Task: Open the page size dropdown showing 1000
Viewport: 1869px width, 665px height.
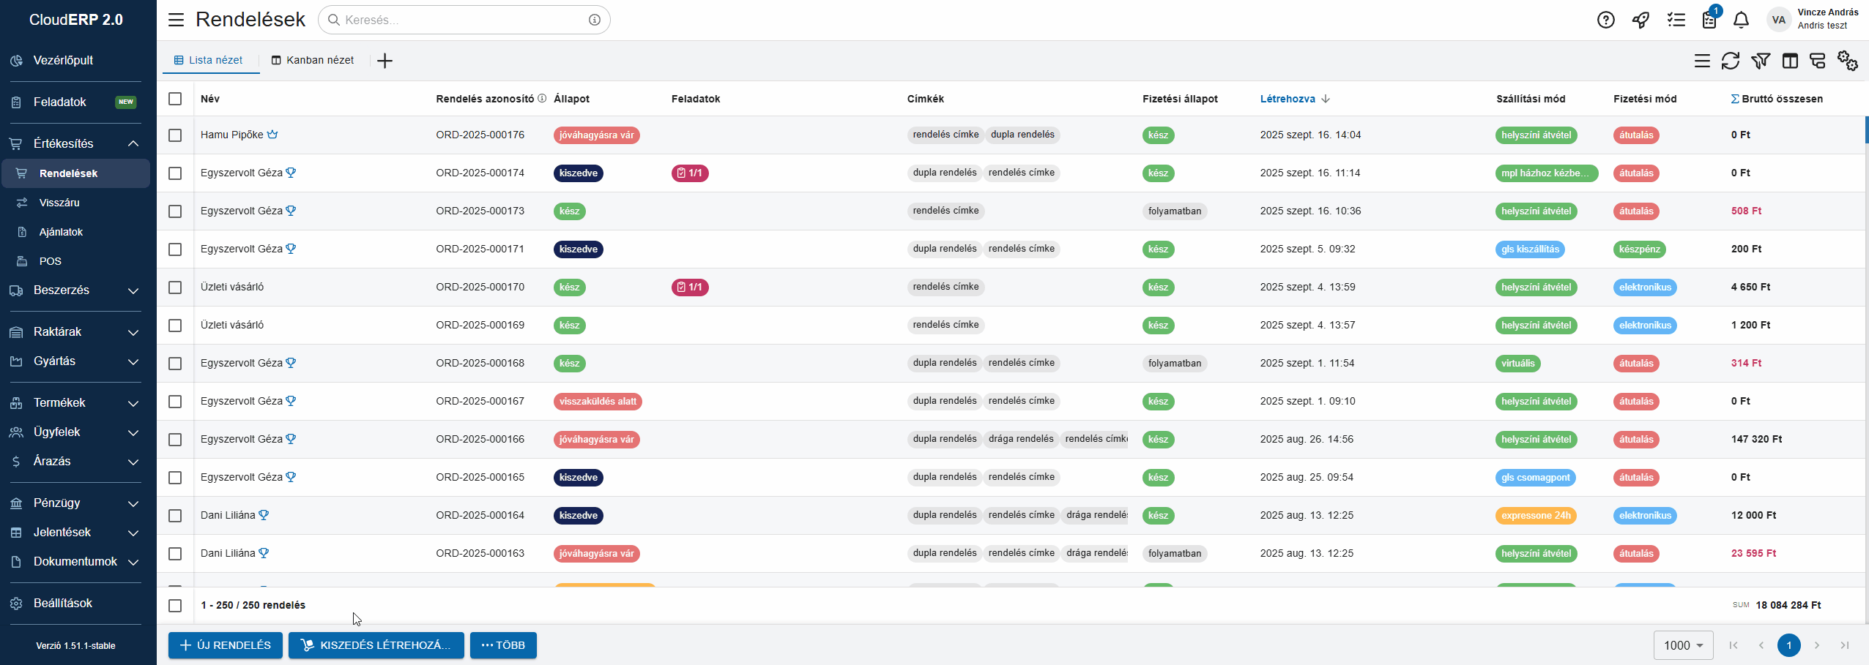Action: click(1682, 645)
